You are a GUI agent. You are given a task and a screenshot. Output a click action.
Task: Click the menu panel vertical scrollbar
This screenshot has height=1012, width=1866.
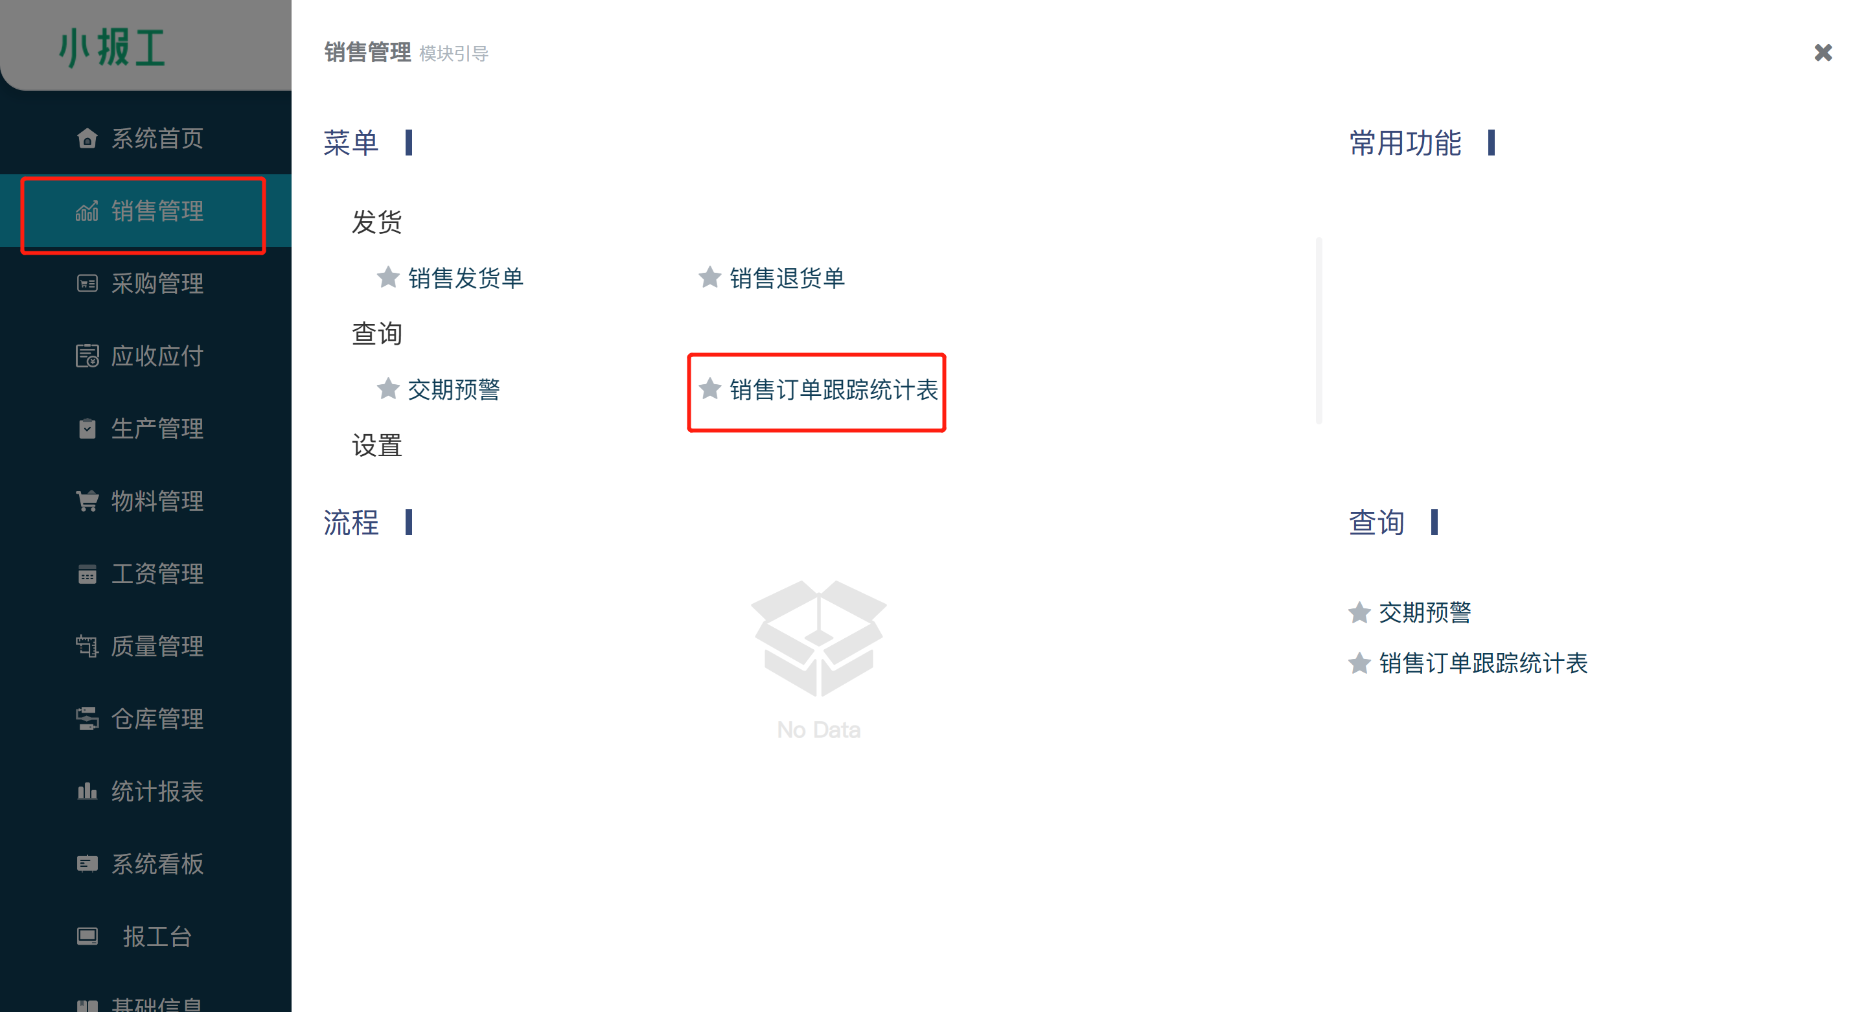[1319, 330]
